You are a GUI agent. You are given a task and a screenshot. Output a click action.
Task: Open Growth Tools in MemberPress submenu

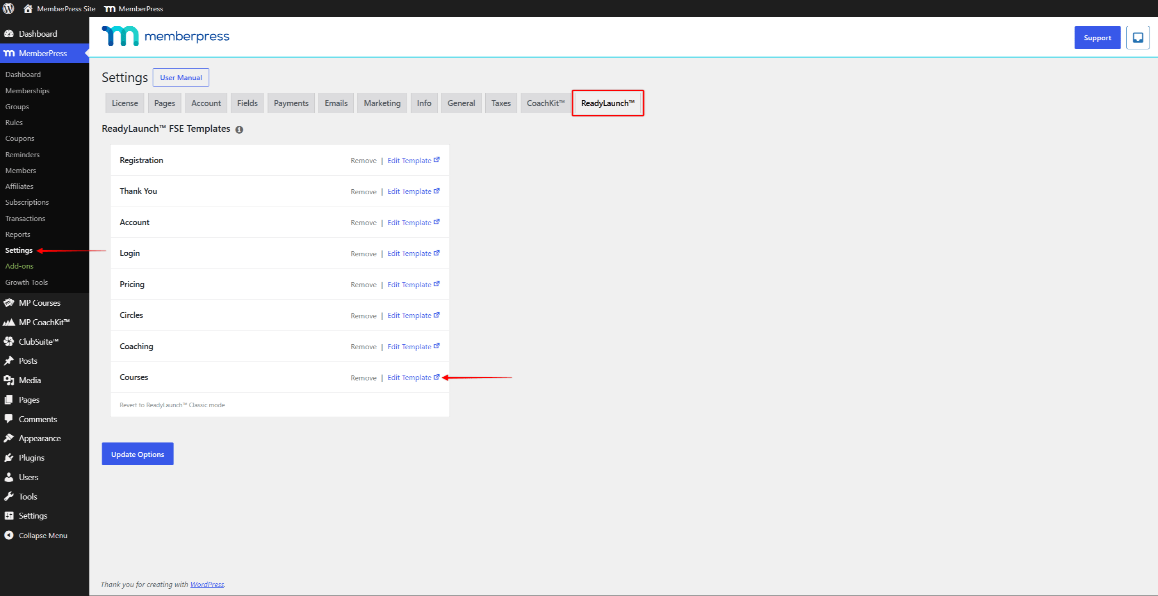27,282
